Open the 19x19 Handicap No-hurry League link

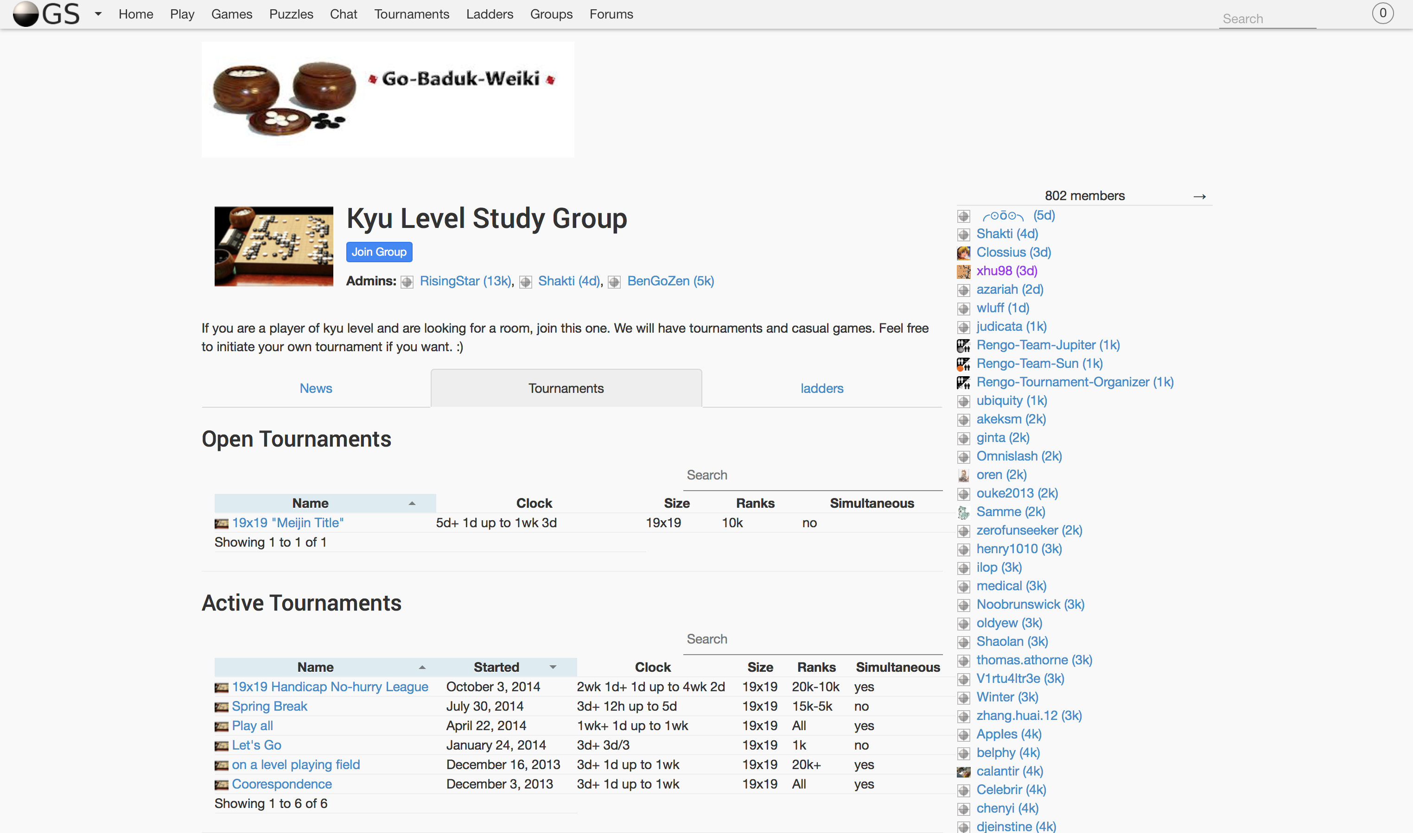pos(330,687)
